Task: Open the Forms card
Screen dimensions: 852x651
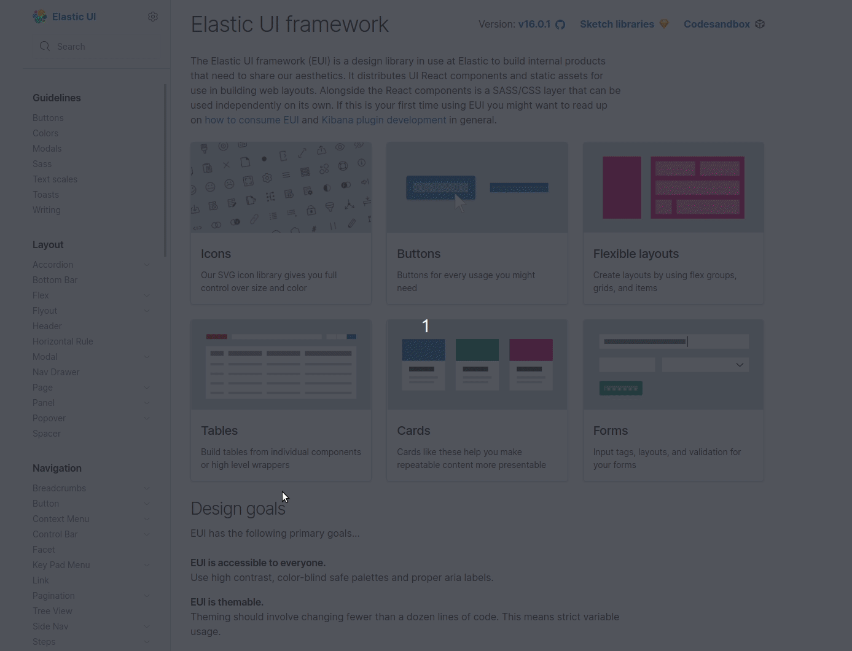Action: 673,400
